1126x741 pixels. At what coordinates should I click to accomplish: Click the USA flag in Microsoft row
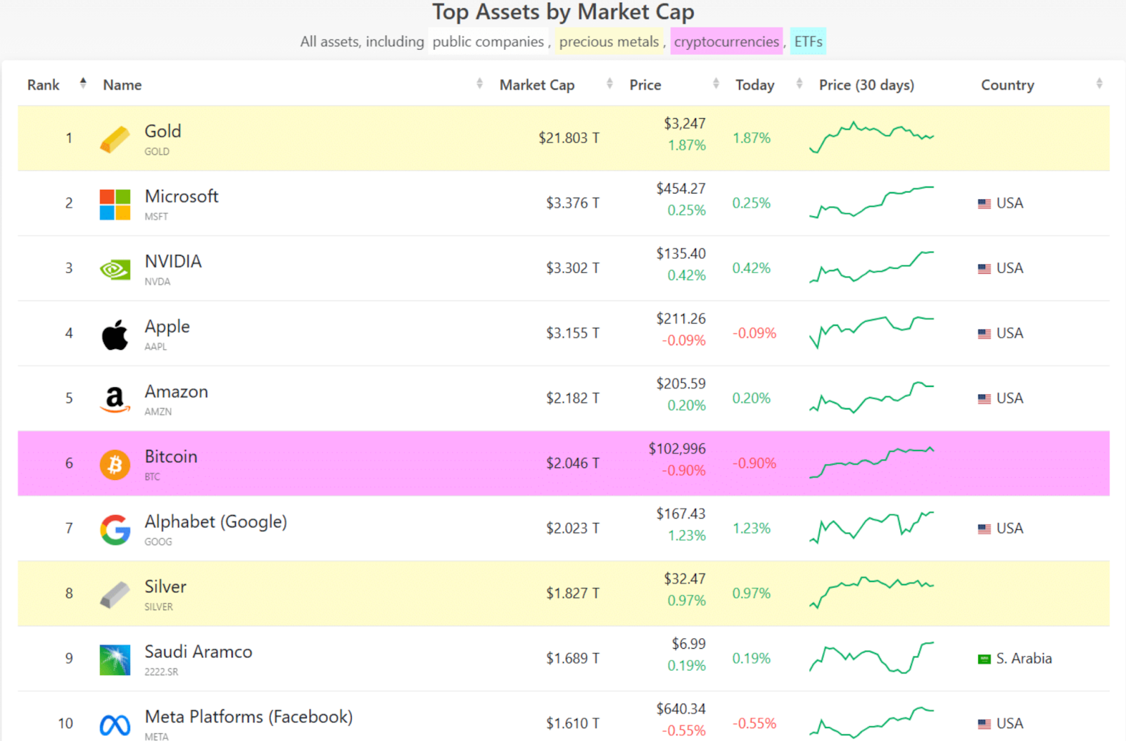pyautogui.click(x=984, y=204)
